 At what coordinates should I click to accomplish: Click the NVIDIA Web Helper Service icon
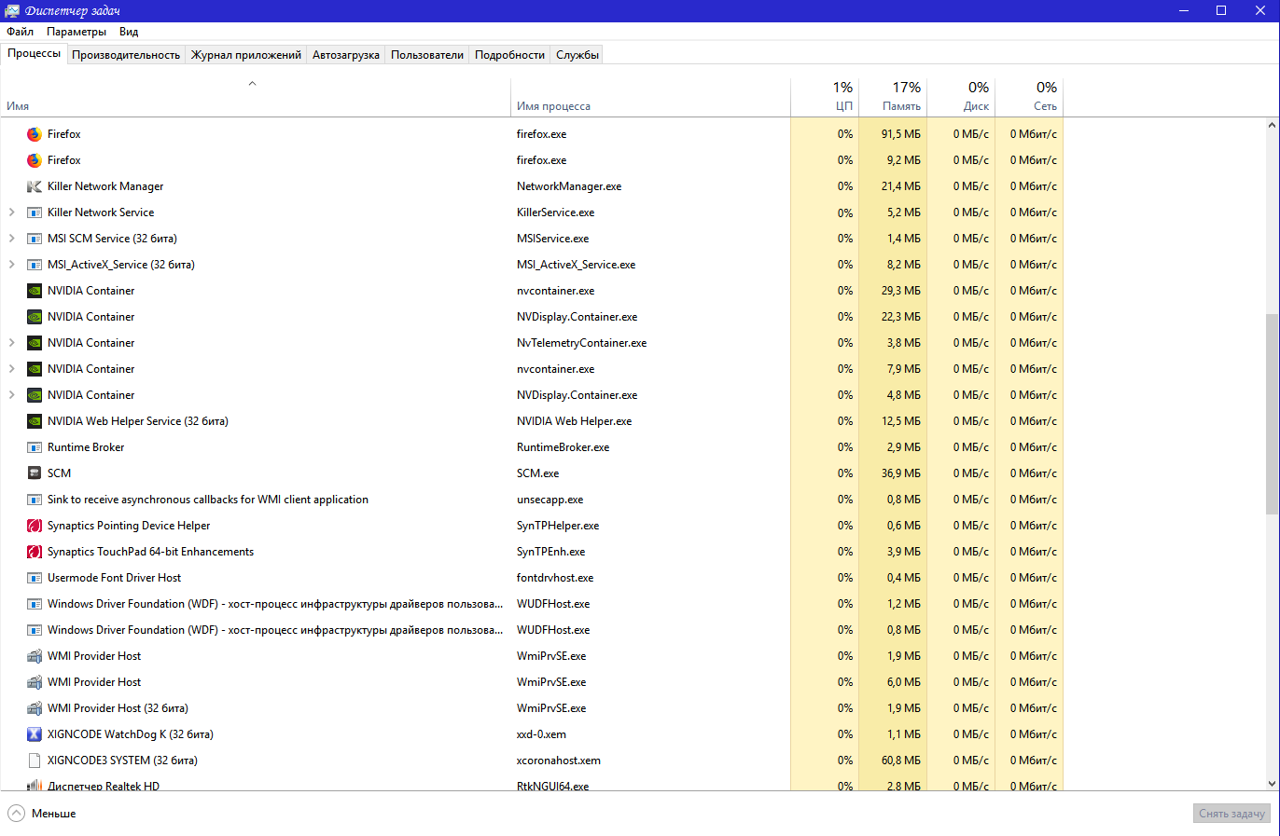pos(35,421)
